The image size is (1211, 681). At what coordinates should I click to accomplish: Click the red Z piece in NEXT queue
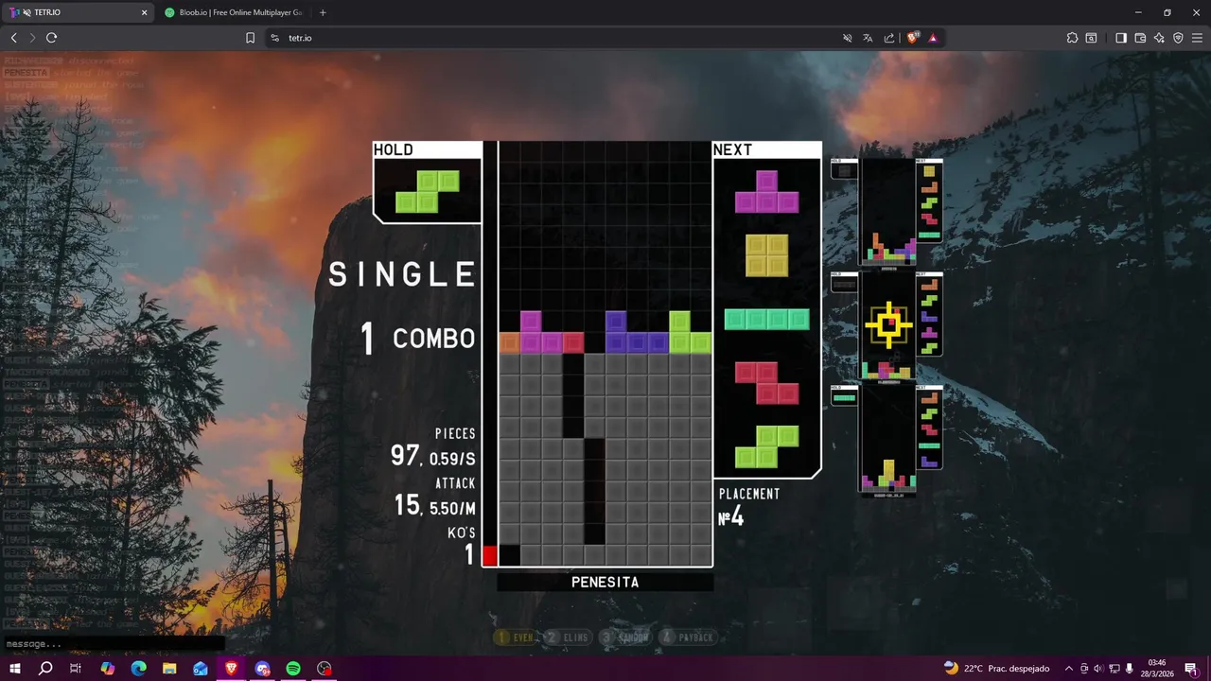coord(767,383)
